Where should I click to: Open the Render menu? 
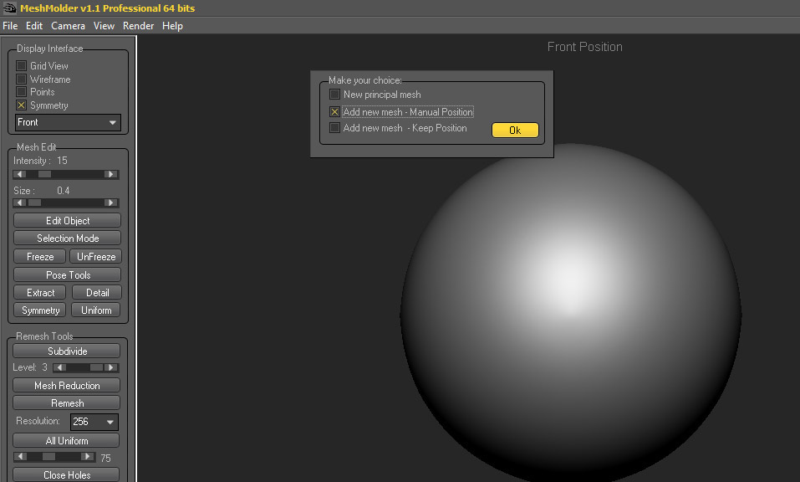coord(138,26)
